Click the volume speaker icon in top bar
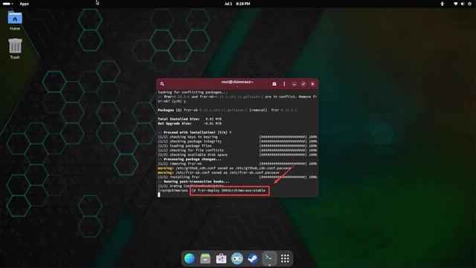The height and width of the screenshot is (268, 476). click(x=463, y=4)
